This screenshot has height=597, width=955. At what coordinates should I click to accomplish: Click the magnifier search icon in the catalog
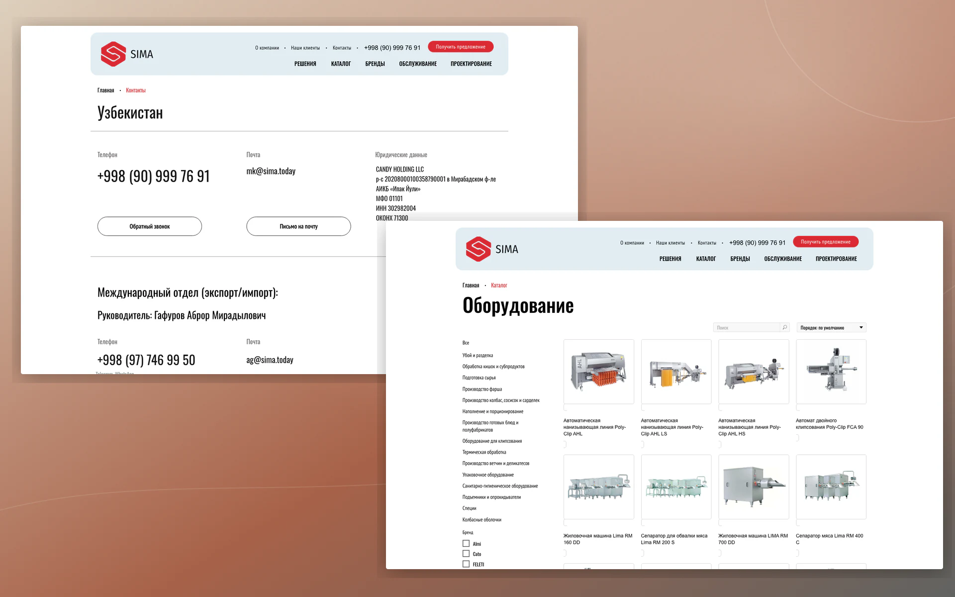click(785, 327)
